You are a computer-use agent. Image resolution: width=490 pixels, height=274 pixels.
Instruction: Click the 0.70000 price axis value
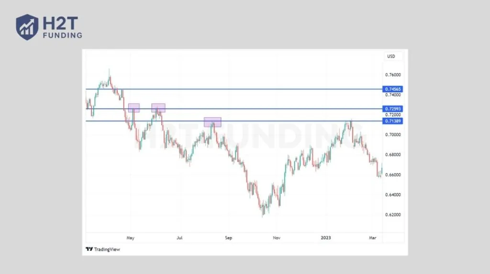click(393, 135)
